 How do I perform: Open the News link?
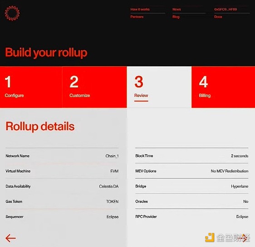click(x=177, y=9)
